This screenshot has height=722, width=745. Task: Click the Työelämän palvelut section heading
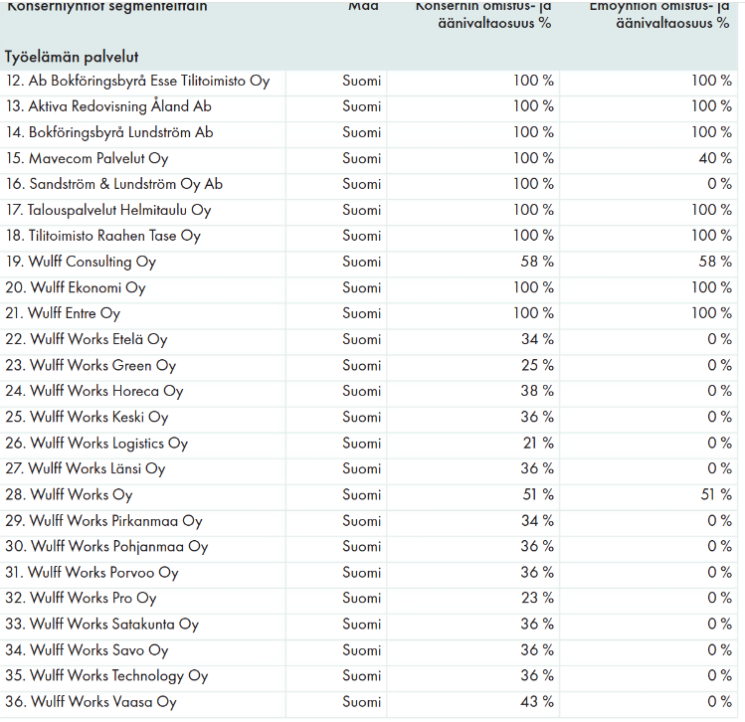coord(71,57)
